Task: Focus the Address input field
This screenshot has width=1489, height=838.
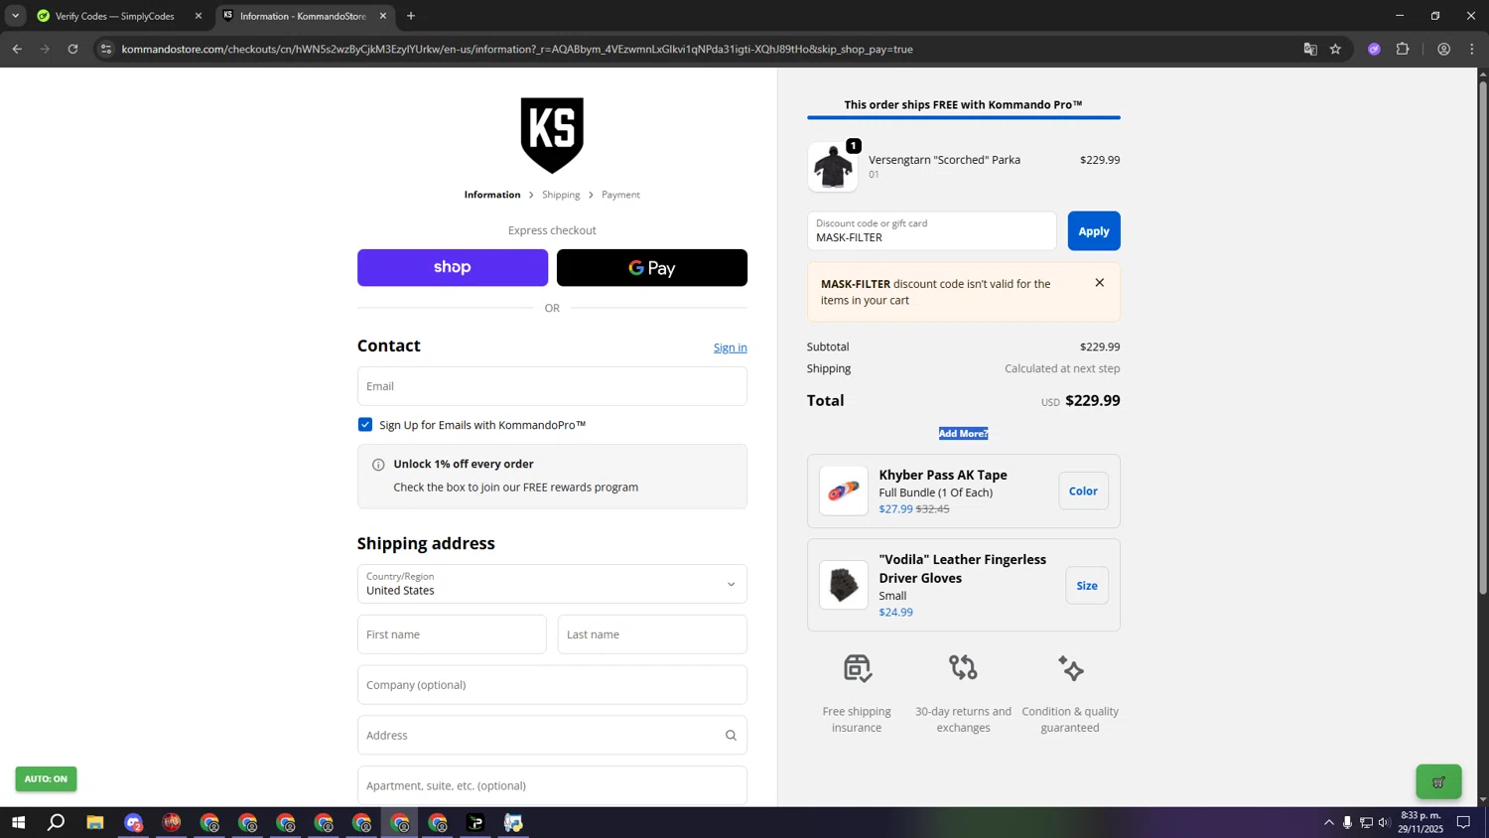Action: pos(552,736)
